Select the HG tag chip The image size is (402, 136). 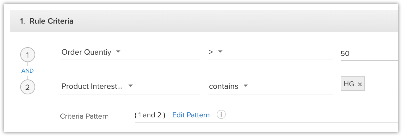(353, 84)
